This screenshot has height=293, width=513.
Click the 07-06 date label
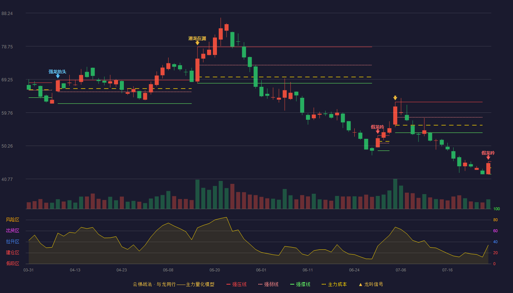(401, 270)
